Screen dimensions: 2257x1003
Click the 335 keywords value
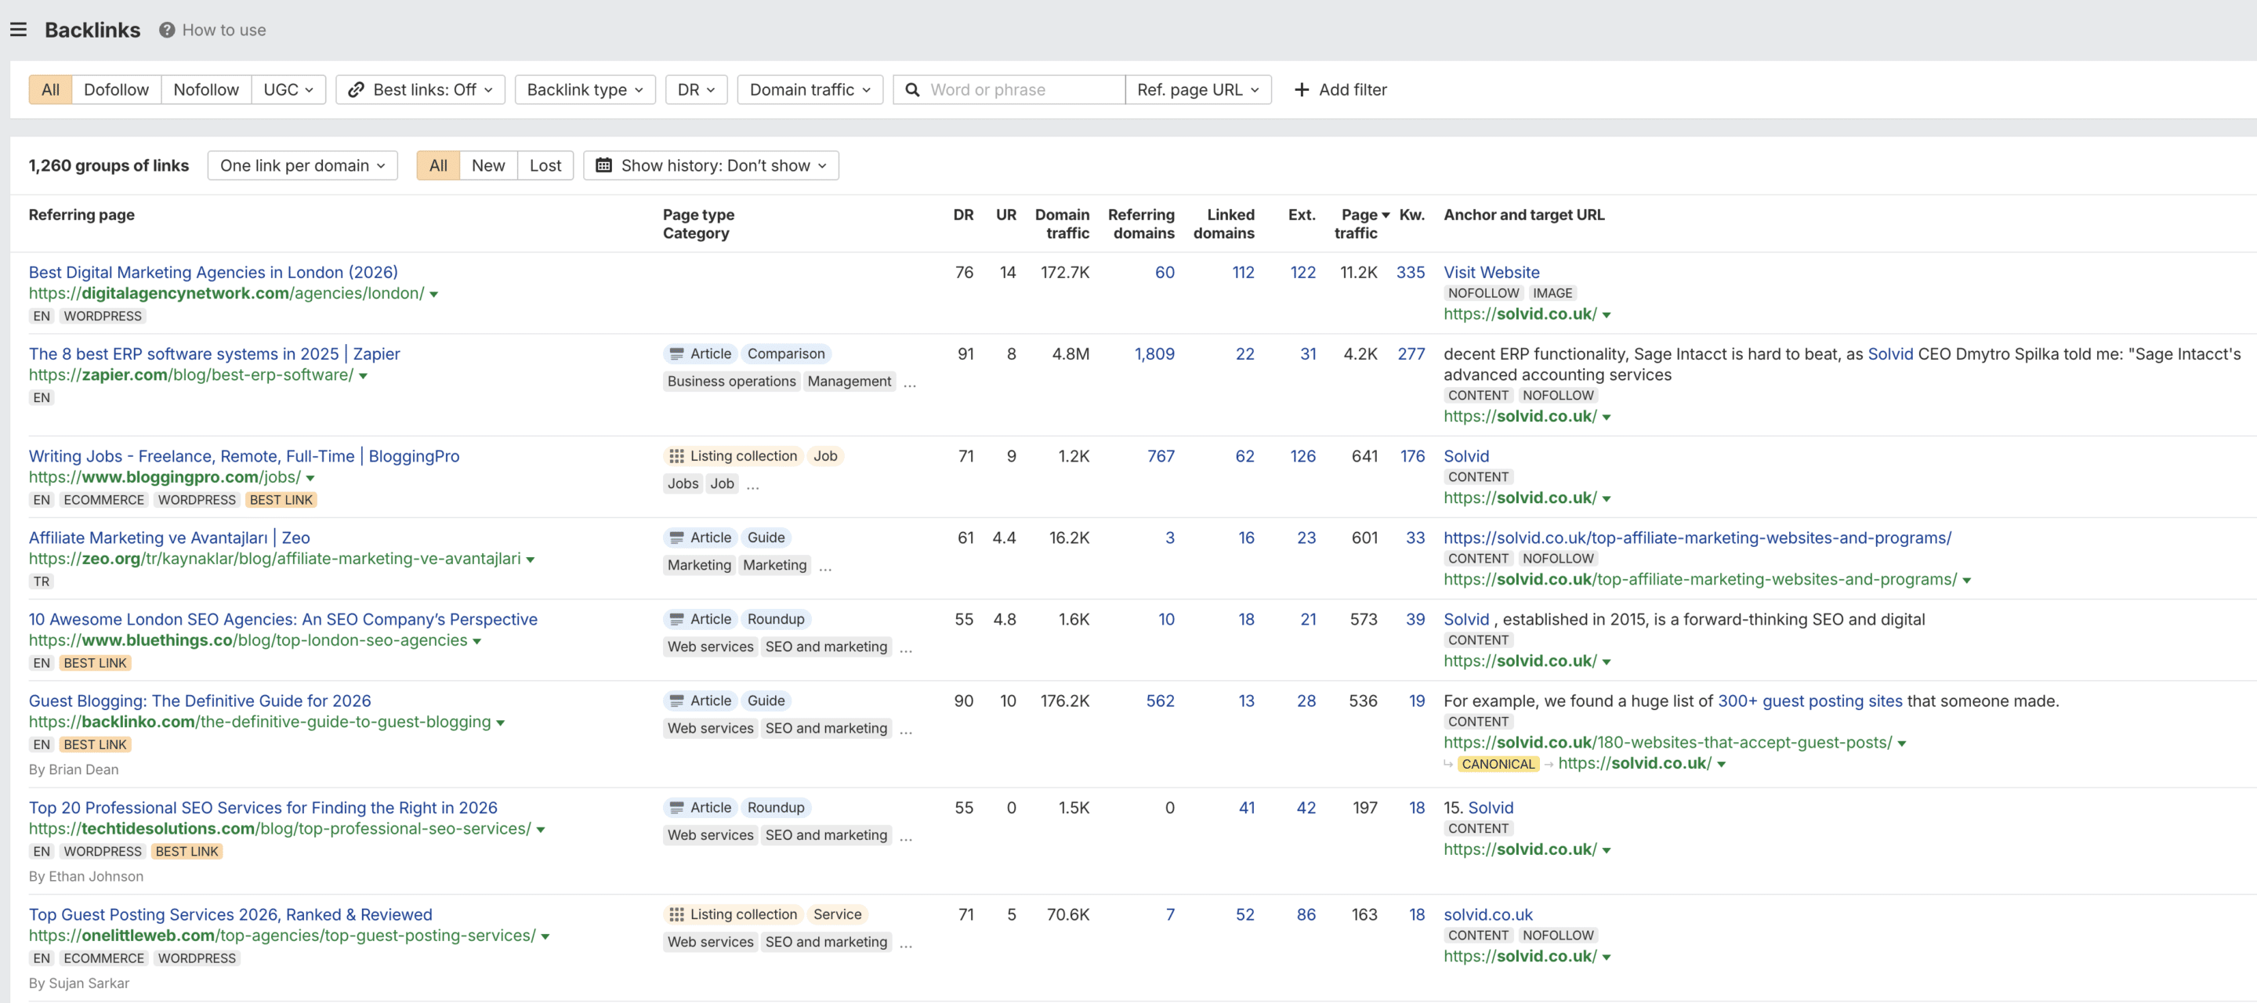pos(1410,273)
